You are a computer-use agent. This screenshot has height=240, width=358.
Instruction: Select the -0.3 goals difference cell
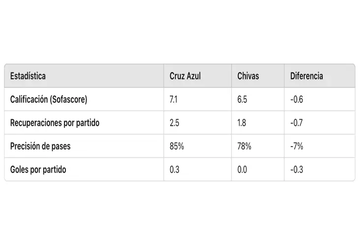click(x=297, y=170)
